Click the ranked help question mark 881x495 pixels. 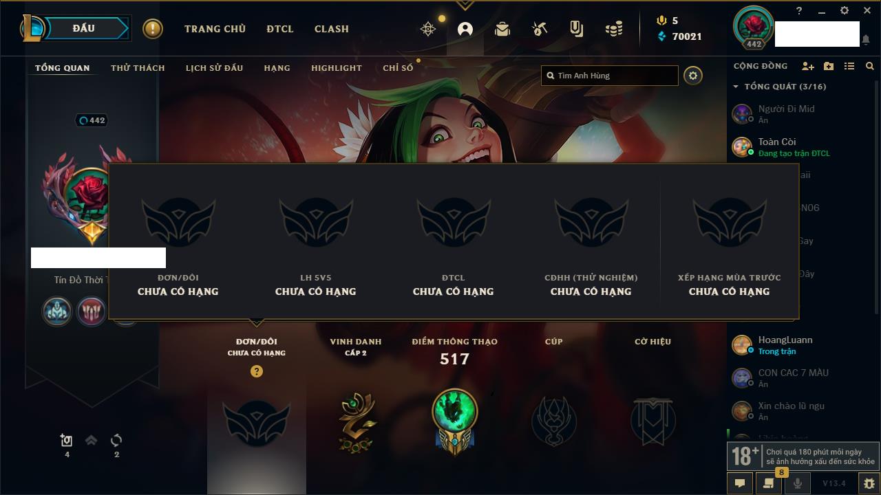(x=257, y=371)
